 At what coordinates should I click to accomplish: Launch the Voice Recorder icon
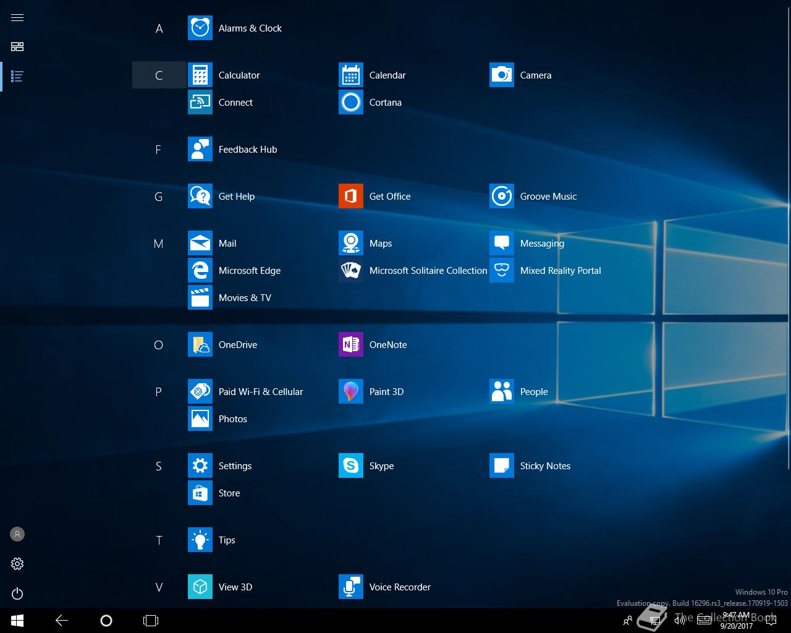(x=351, y=587)
